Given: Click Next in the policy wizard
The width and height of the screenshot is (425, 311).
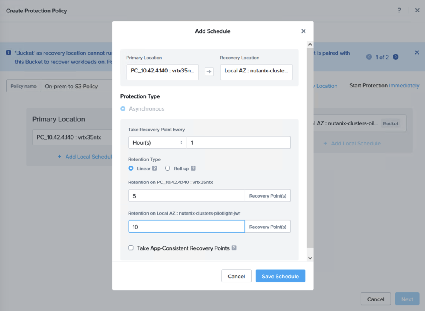Looking at the screenshot, I should pyautogui.click(x=407, y=299).
